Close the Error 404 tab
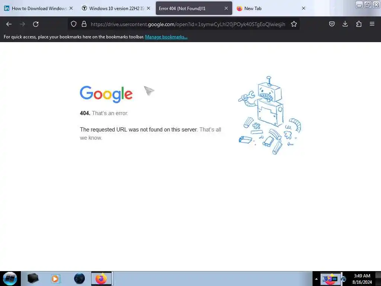Screen dimensions: 381x286 pos(226,8)
